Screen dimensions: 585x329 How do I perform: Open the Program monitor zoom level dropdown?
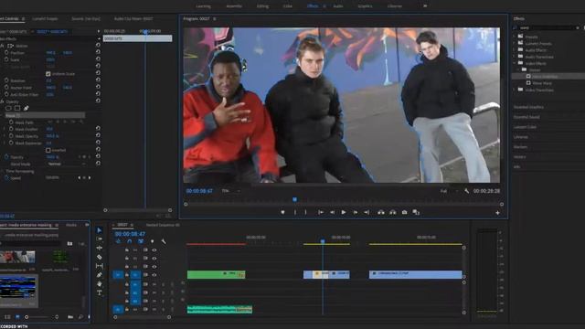point(230,191)
